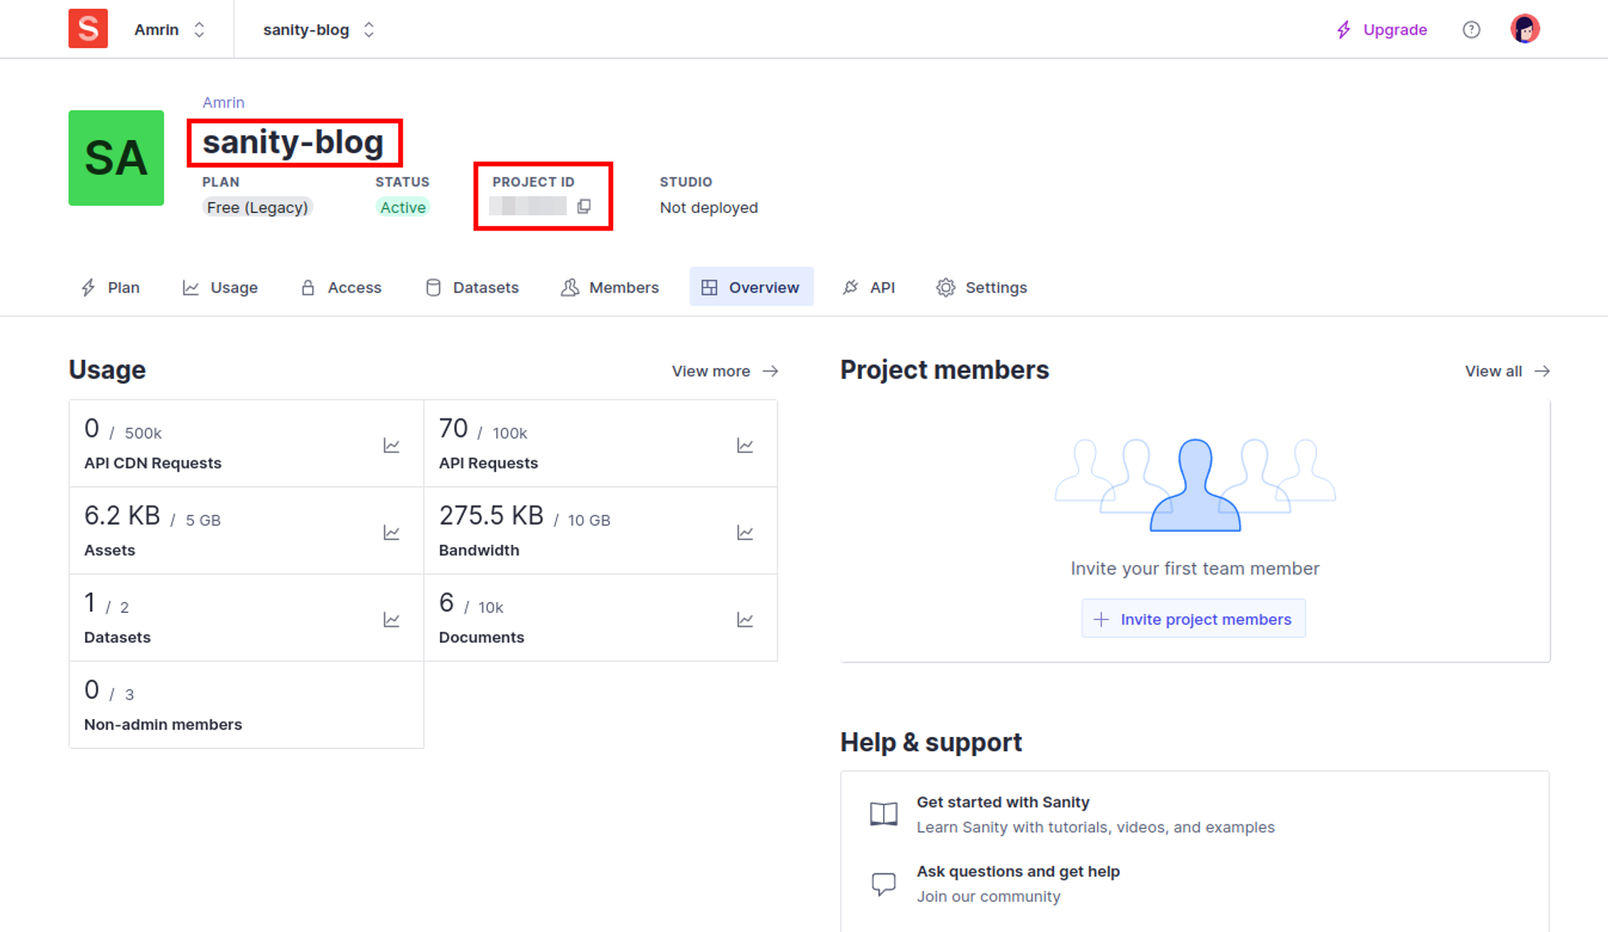Image resolution: width=1608 pixels, height=932 pixels.
Task: Click the PROJECT ID label
Action: (533, 182)
